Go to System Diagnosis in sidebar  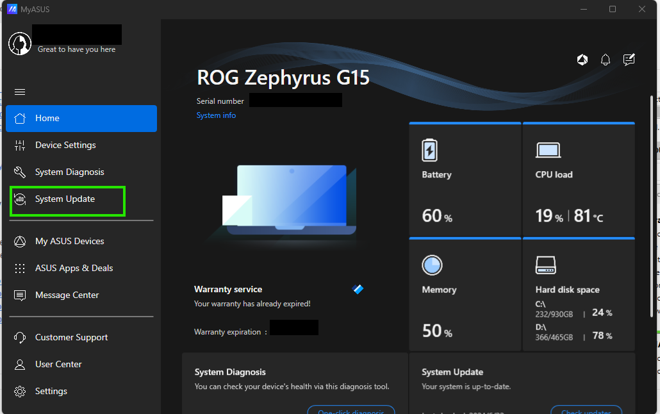click(81, 172)
